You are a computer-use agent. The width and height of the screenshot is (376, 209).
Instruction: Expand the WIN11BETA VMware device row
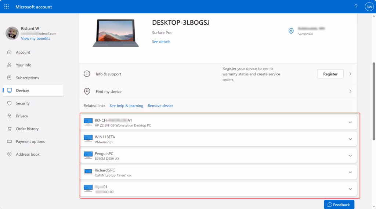coord(350,139)
